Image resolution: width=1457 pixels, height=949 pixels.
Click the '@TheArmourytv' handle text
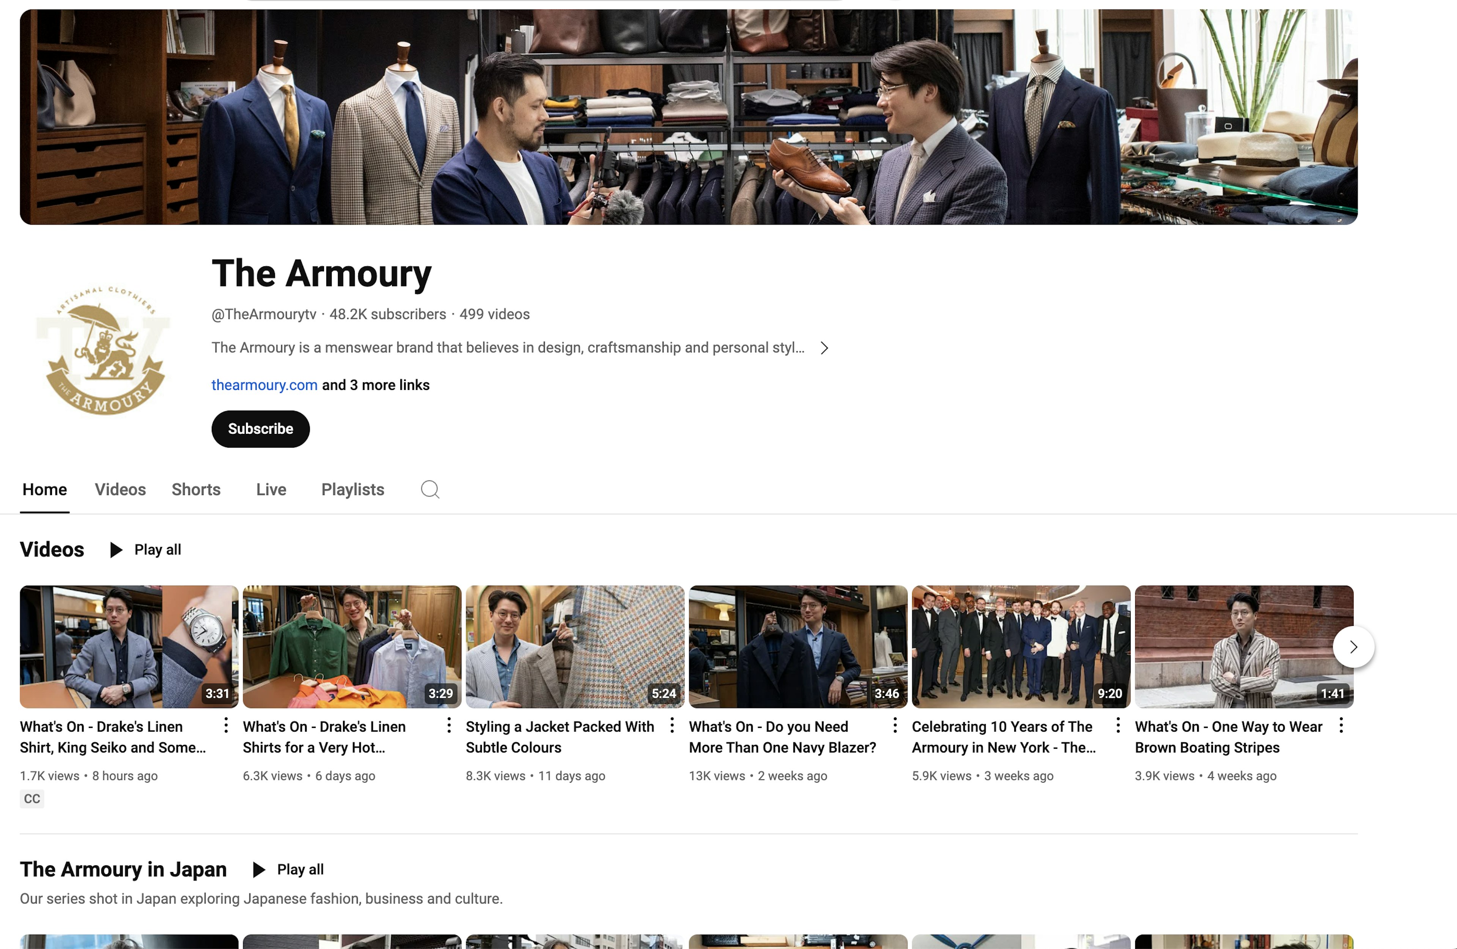[x=264, y=314]
